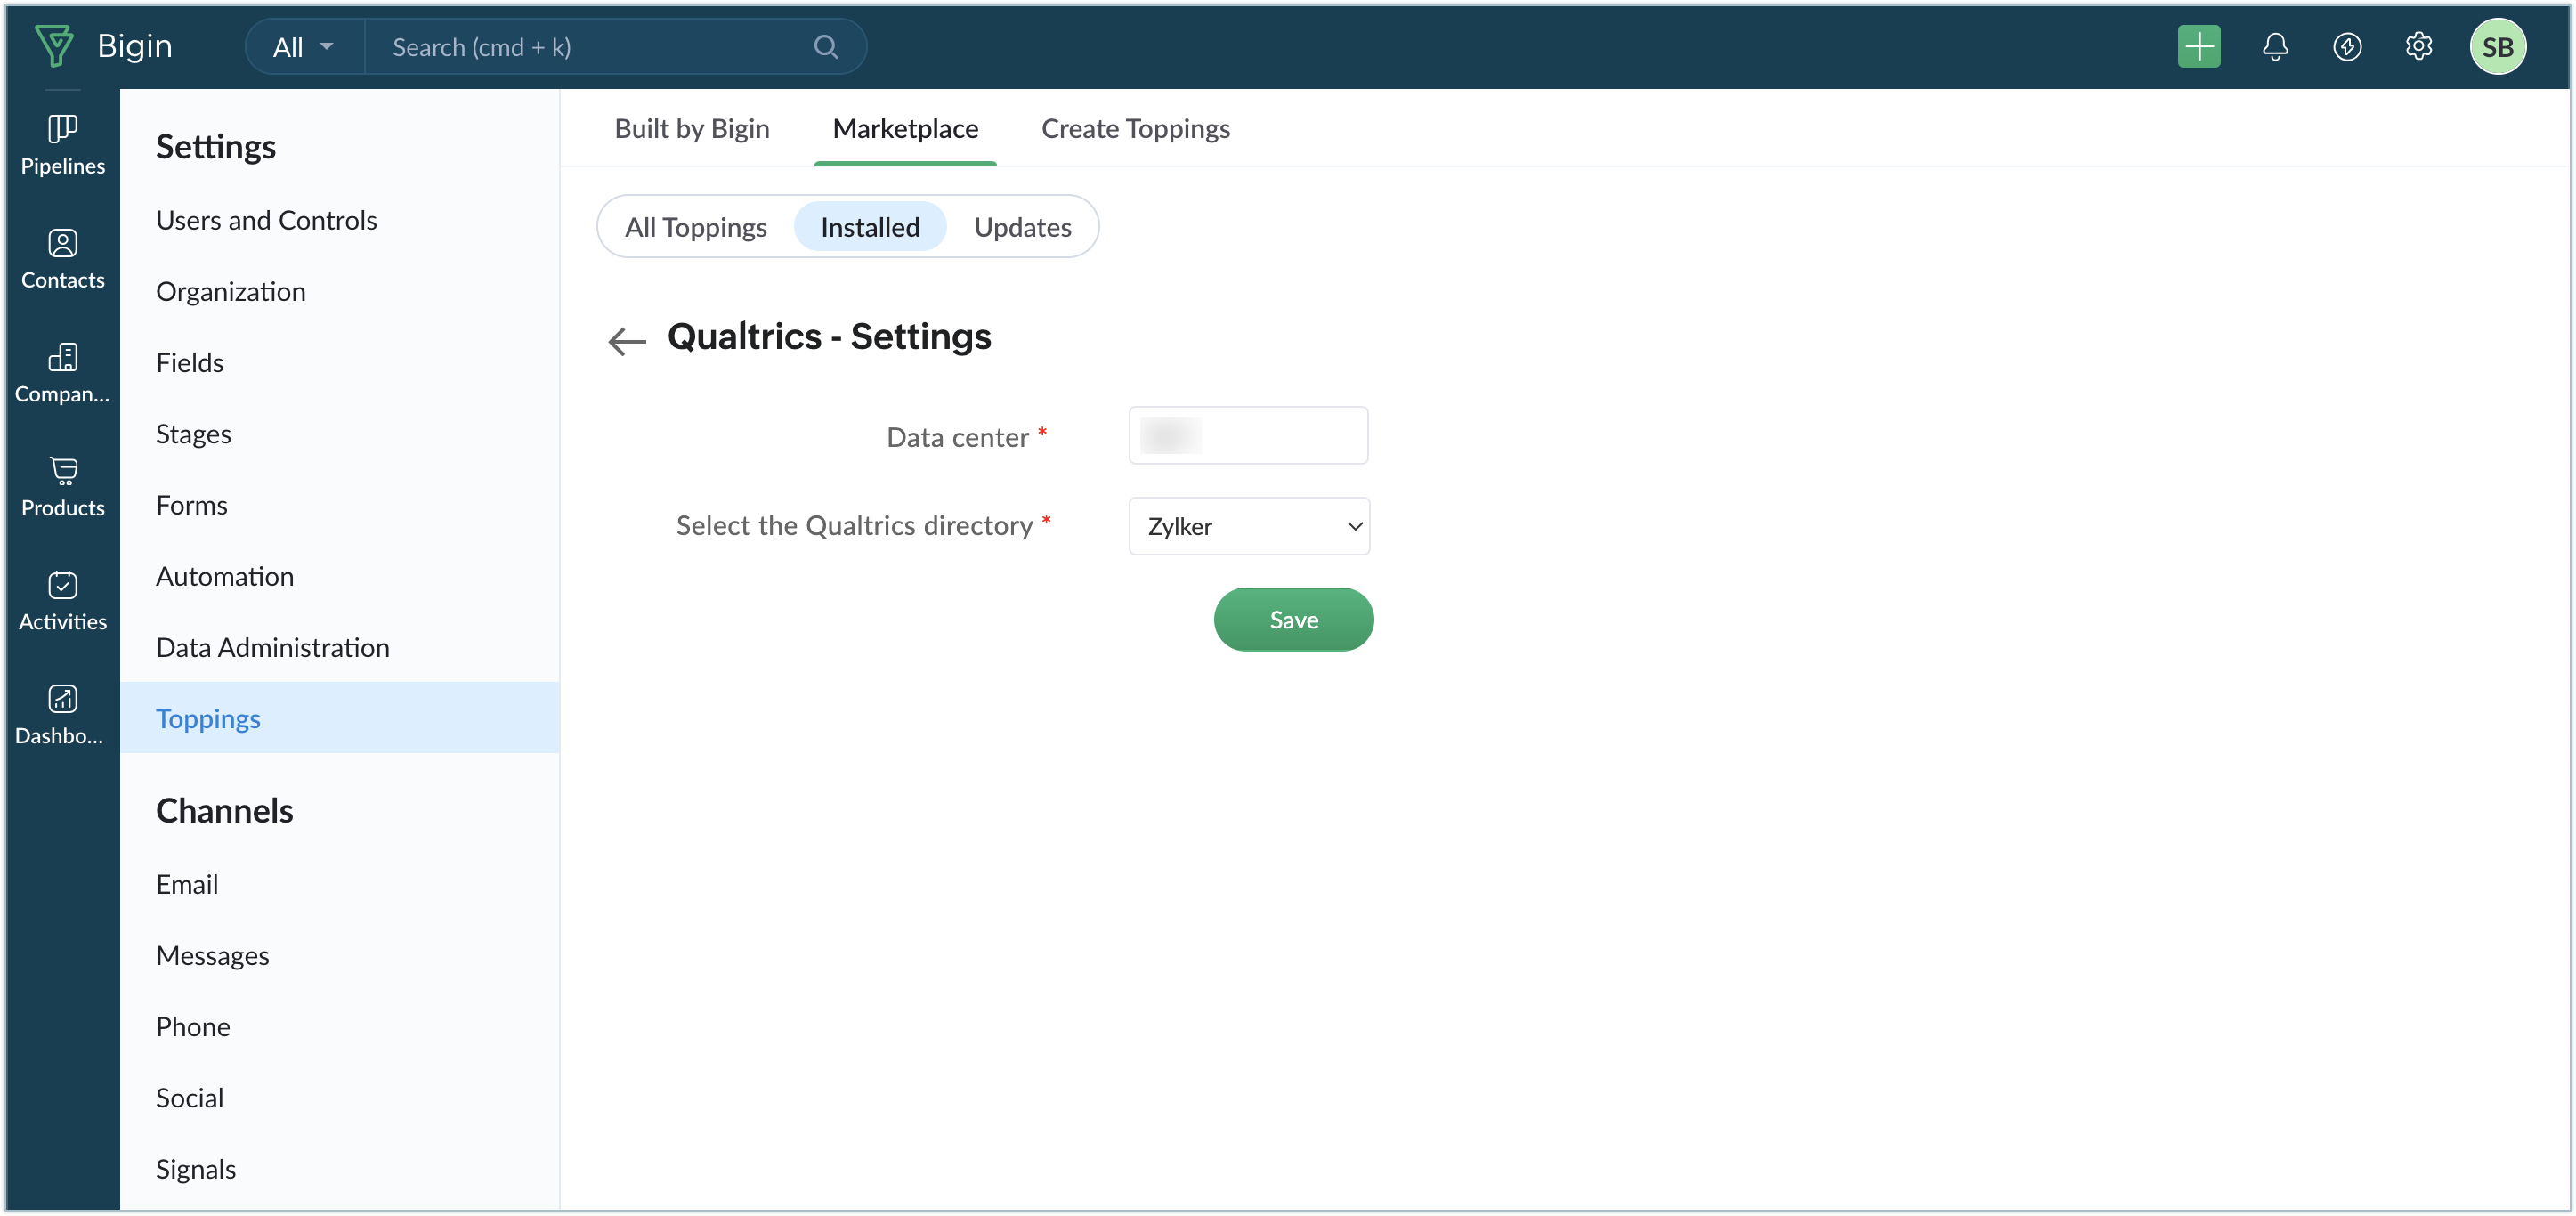
Task: Select the Updates filter
Action: click(x=1022, y=227)
